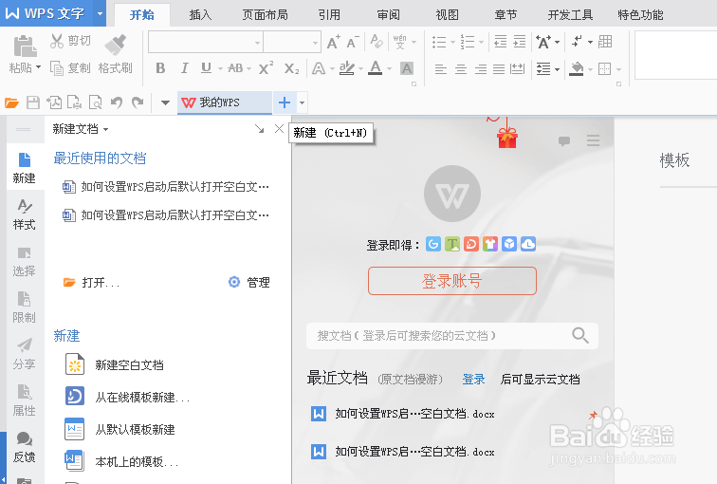
Task: Switch to the 页面布局 ribbon tab
Action: 266,15
